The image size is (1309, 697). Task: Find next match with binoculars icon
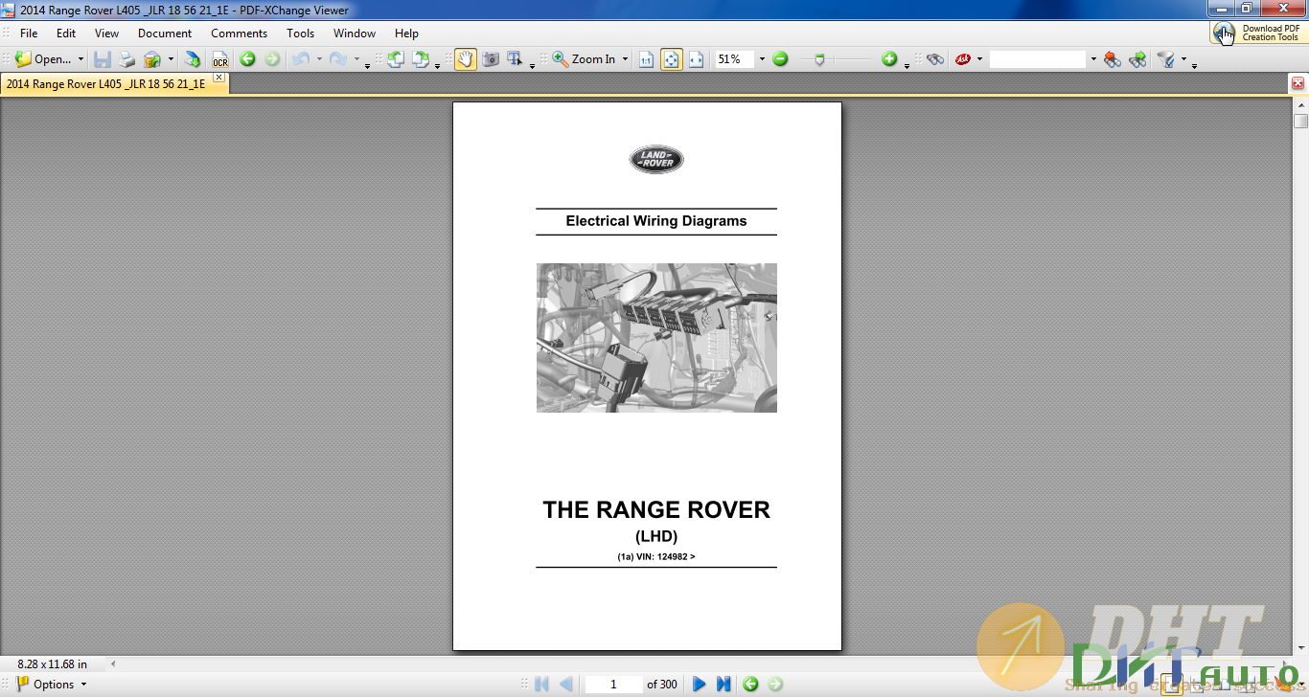tap(1137, 59)
